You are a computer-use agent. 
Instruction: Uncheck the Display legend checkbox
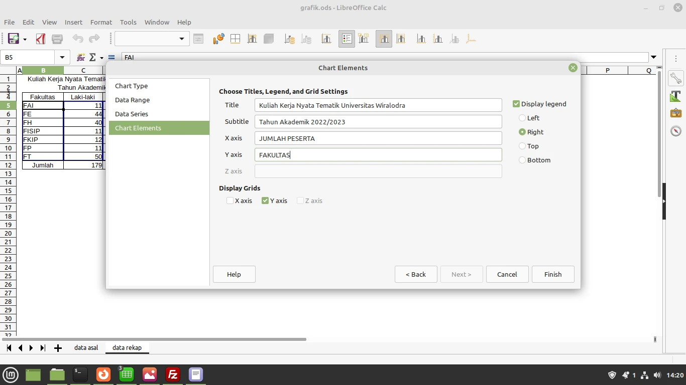(516, 104)
